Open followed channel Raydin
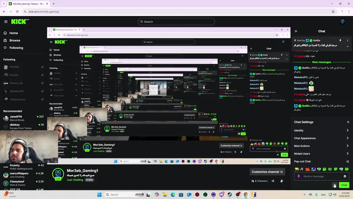The image size is (353, 199). (x=23, y=75)
